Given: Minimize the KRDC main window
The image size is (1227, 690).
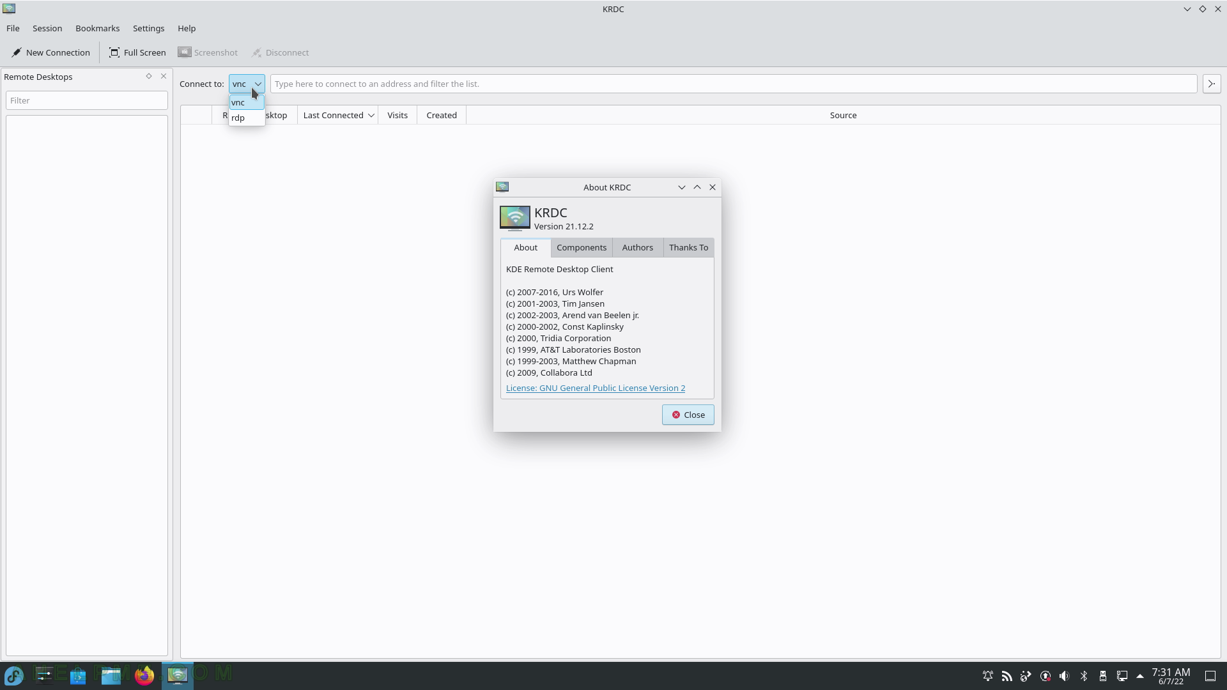Looking at the screenshot, I should [x=1187, y=9].
